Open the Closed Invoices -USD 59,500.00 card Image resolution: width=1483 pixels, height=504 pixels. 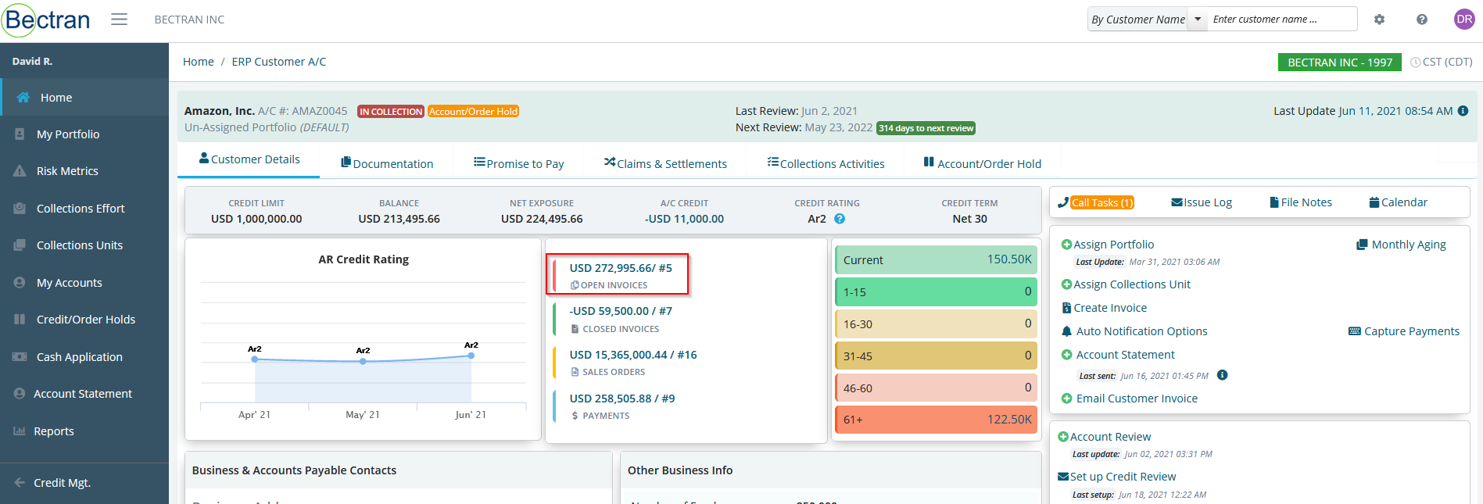tap(616, 319)
